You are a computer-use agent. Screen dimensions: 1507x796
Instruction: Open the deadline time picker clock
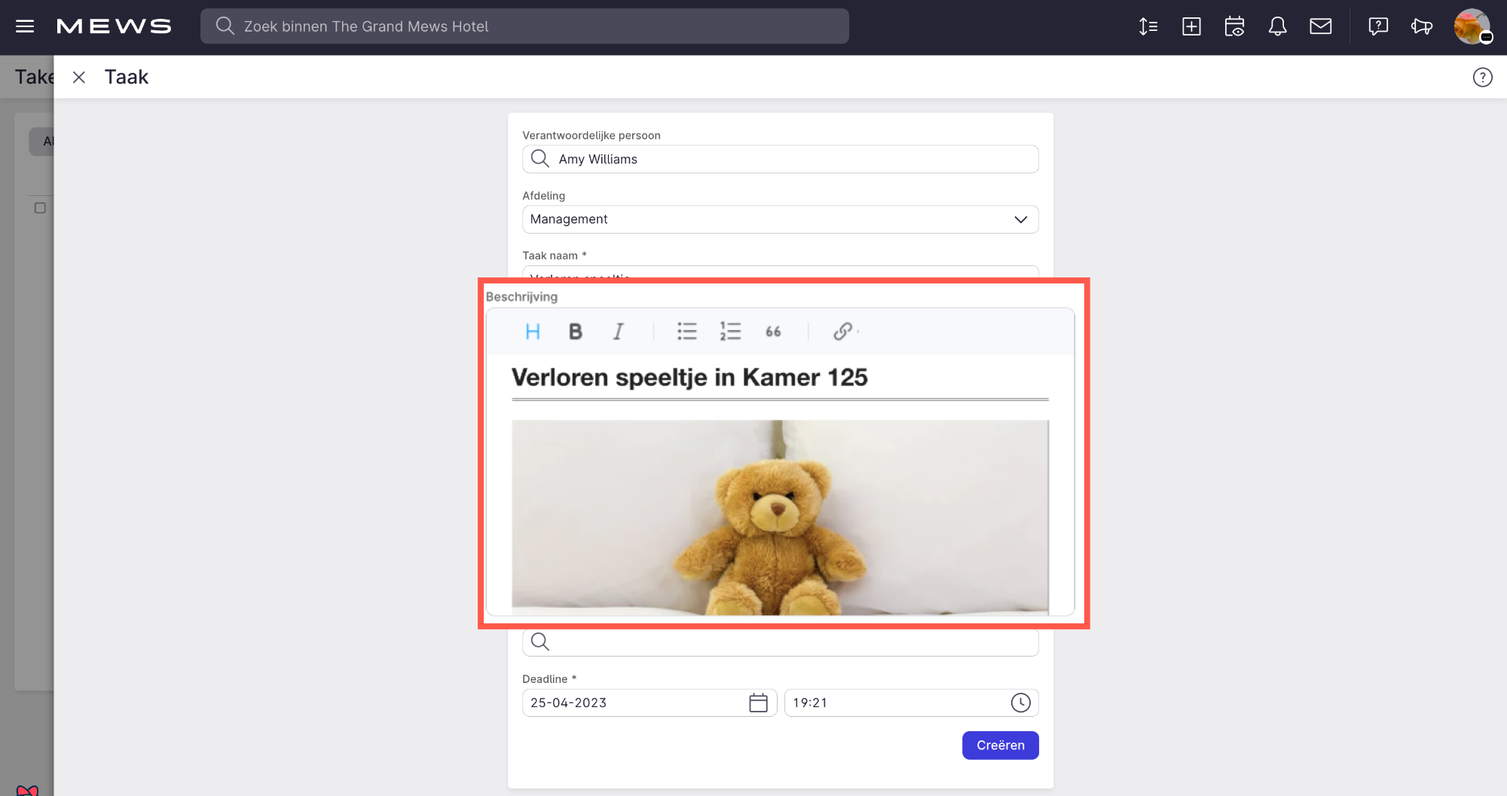point(1020,703)
